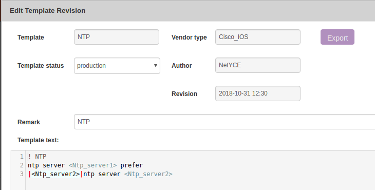The height and width of the screenshot is (190, 375).
Task: Click the trailing <Ntp_server2> variable on line 3
Action: pos(148,174)
